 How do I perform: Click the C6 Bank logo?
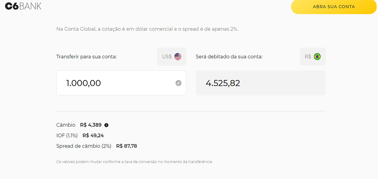tap(23, 6)
